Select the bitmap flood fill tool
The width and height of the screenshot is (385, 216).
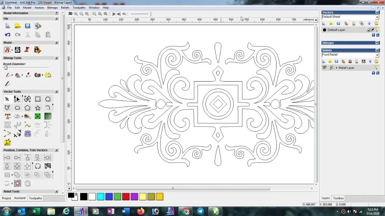click(x=17, y=75)
